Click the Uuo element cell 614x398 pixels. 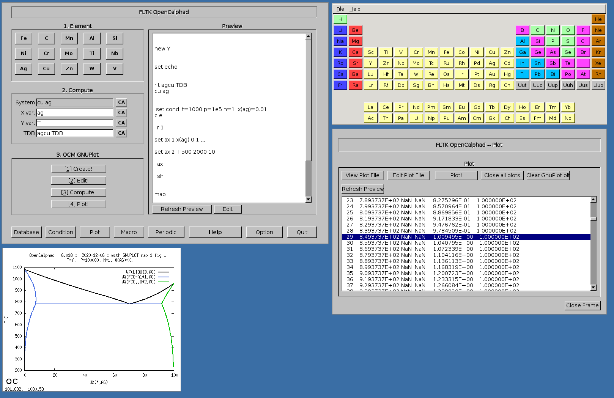[598, 85]
